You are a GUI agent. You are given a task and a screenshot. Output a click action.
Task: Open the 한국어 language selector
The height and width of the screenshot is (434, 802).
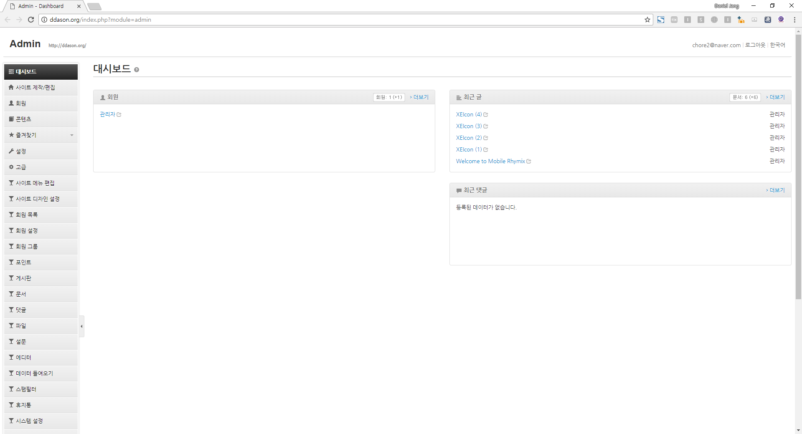[x=777, y=45]
